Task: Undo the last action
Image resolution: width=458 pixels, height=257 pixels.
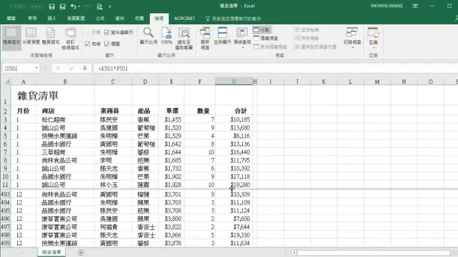Action: [73, 6]
